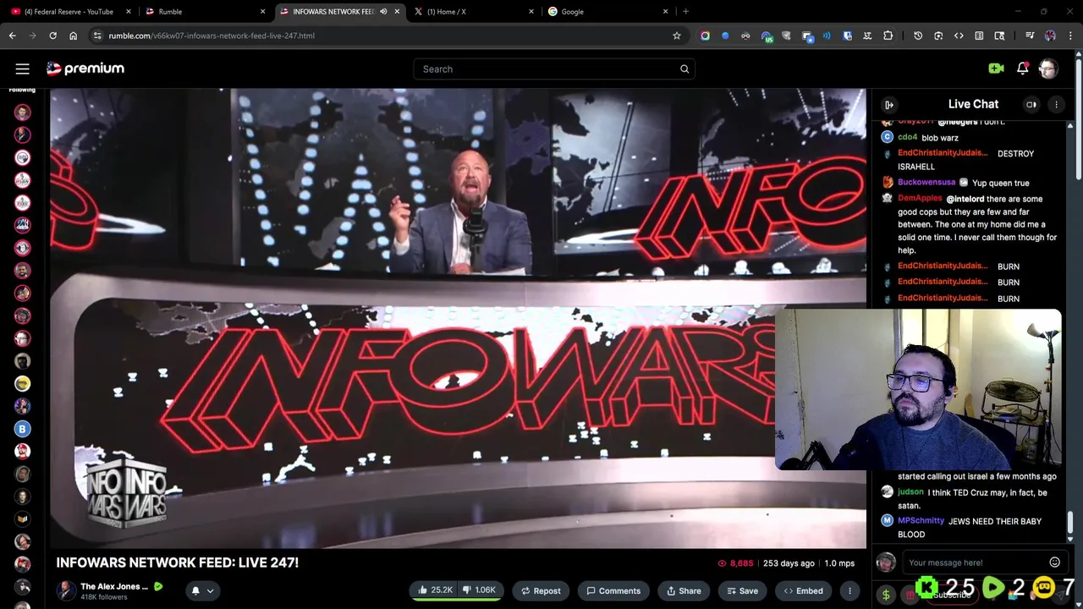
Task: Click the page vertical scrollbar up arrow
Action: pyautogui.click(x=1078, y=56)
